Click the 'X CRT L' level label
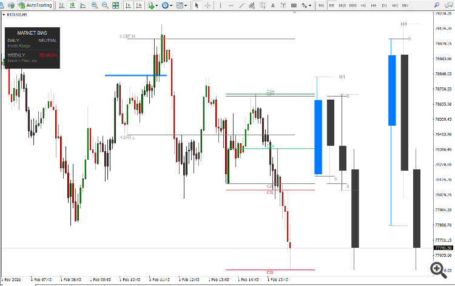 (127, 137)
